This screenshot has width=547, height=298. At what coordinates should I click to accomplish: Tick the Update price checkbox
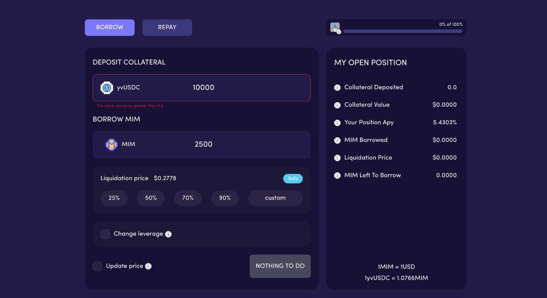97,266
